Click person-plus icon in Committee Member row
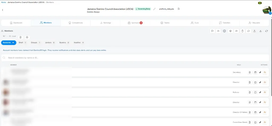 (x=265, y=122)
